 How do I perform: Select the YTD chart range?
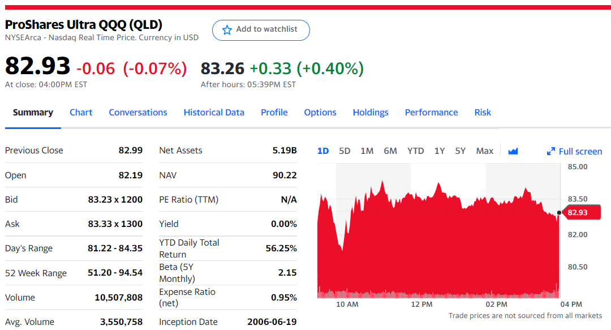415,151
